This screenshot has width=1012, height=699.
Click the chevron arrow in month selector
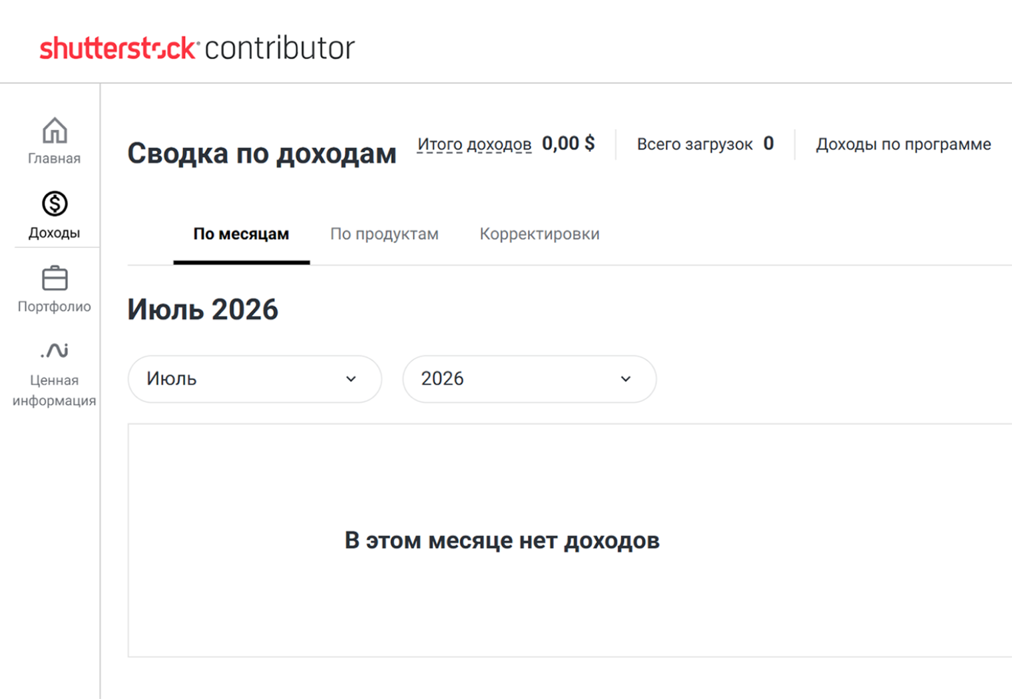click(x=351, y=379)
